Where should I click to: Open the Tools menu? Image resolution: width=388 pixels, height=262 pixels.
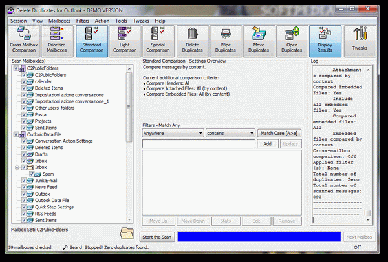point(122,21)
